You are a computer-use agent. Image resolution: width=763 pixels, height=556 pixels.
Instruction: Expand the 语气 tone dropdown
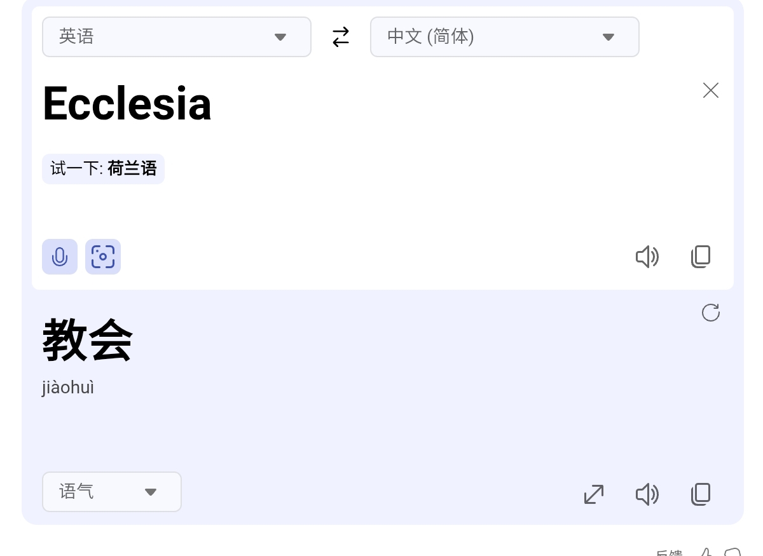(x=112, y=492)
